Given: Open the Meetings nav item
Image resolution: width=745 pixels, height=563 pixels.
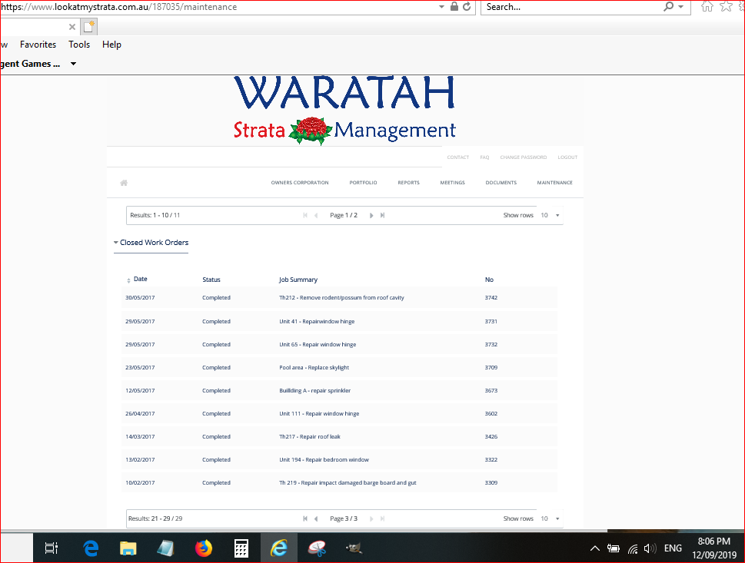Looking at the screenshot, I should [452, 183].
